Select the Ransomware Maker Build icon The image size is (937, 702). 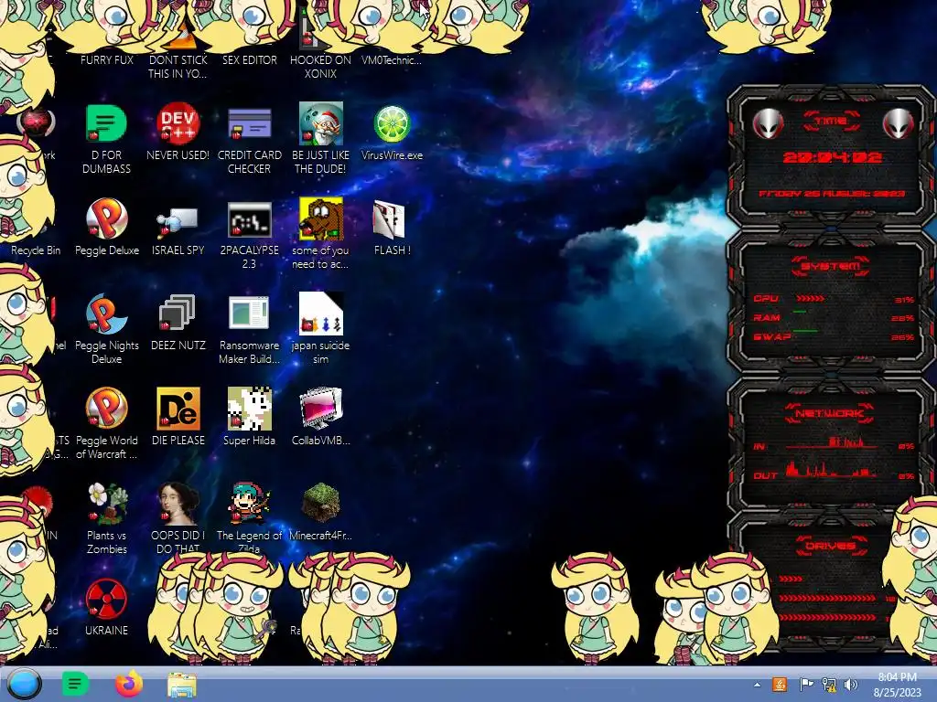249,314
